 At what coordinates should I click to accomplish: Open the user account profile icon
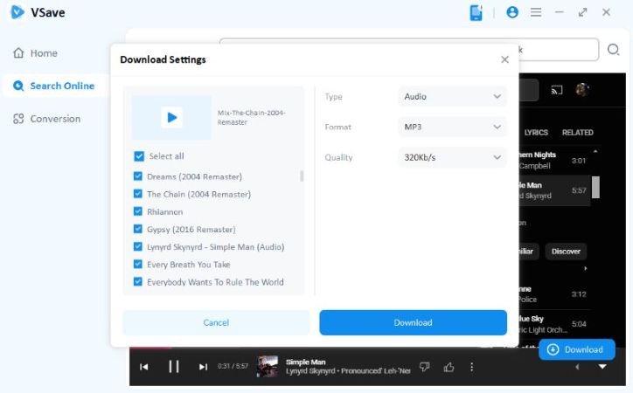pyautogui.click(x=512, y=12)
